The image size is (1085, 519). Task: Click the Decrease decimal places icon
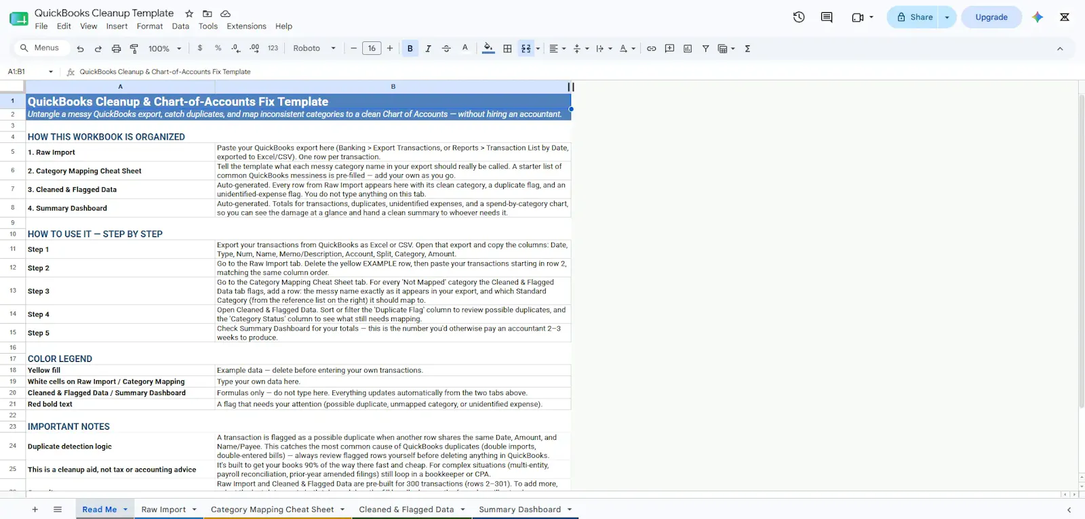click(x=235, y=48)
